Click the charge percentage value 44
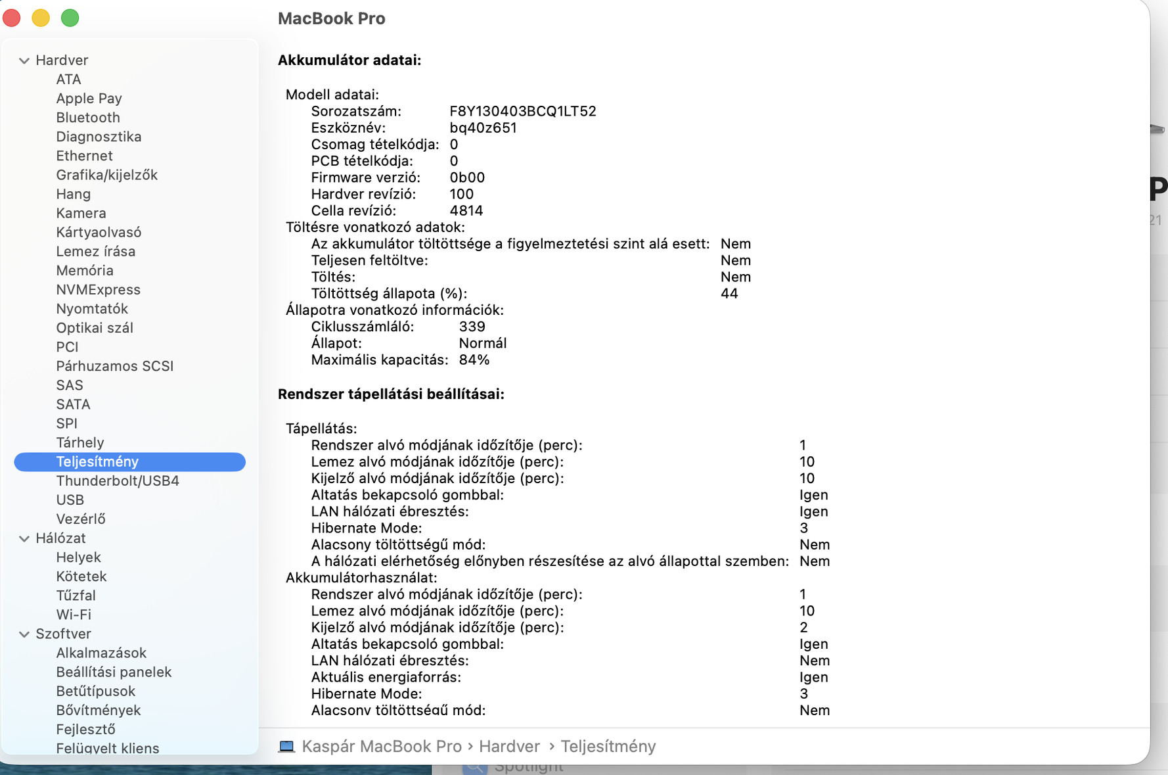The width and height of the screenshot is (1168, 775). (x=729, y=294)
